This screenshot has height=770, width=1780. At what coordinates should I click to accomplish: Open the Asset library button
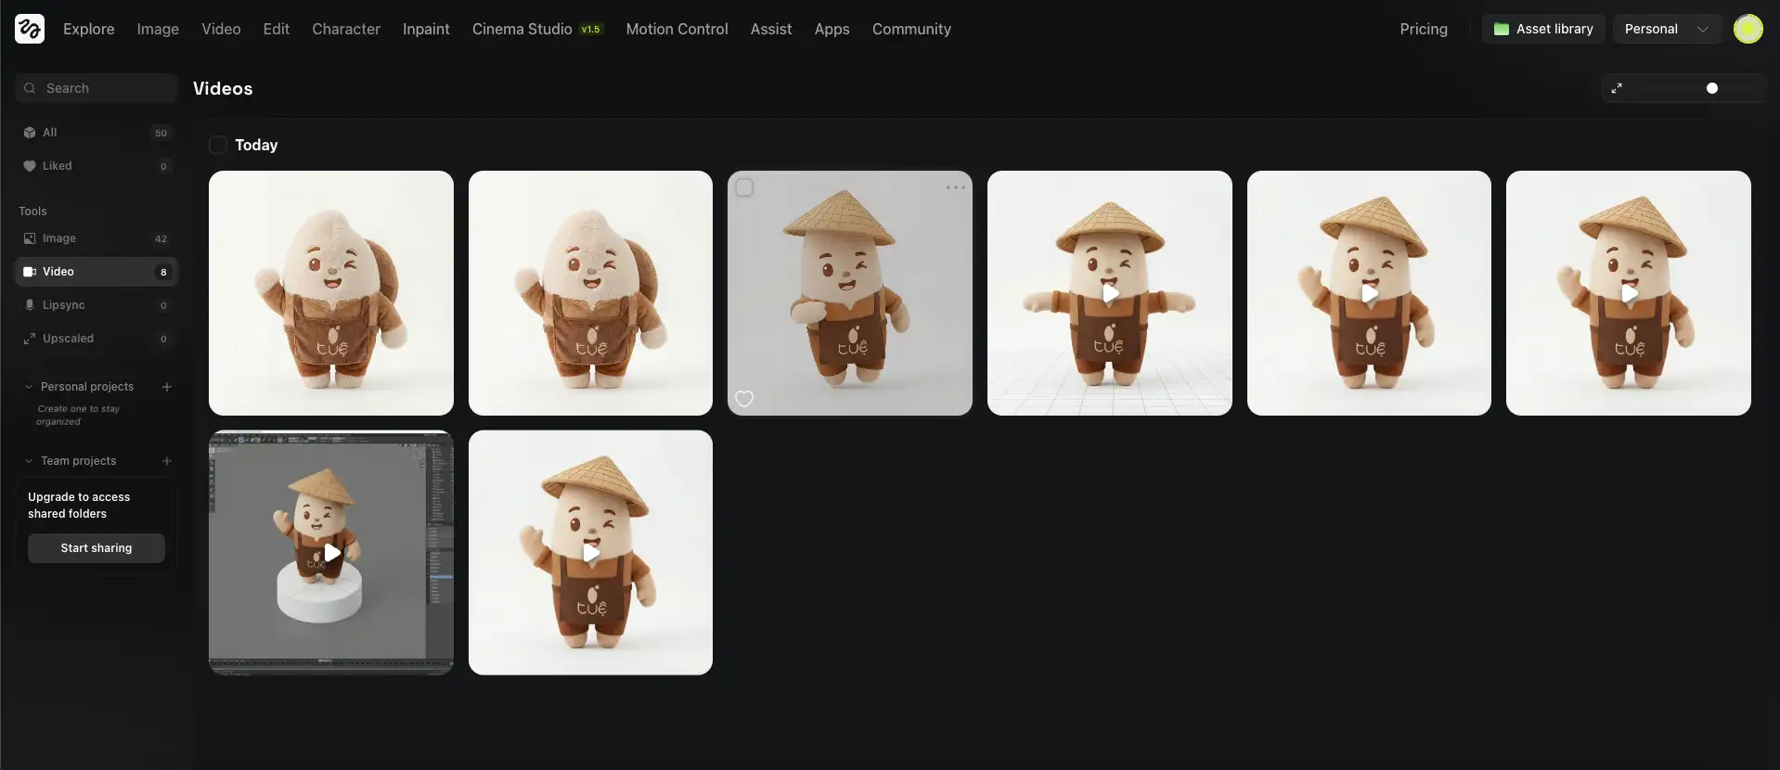pos(1543,29)
